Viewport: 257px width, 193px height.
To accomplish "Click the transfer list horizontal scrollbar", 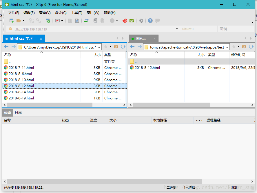I will click(x=105, y=182).
